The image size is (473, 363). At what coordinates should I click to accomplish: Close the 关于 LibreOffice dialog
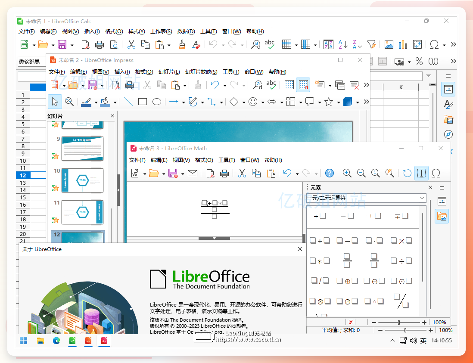299,249
